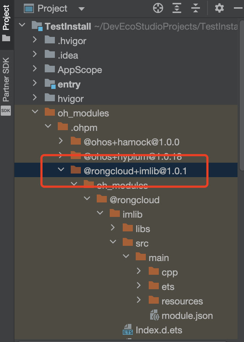Expand the .idea folder
The width and height of the screenshot is (244, 342).
(x=35, y=54)
